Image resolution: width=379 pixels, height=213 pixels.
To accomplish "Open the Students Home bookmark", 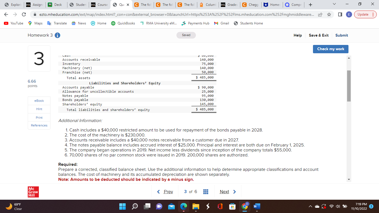I will coord(248,23).
